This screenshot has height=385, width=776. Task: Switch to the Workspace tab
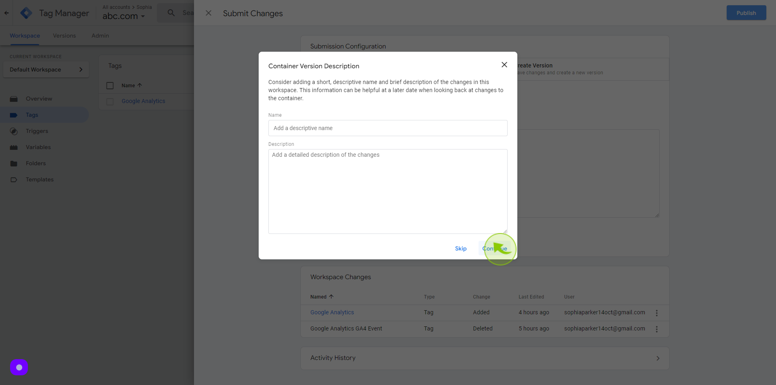25,36
